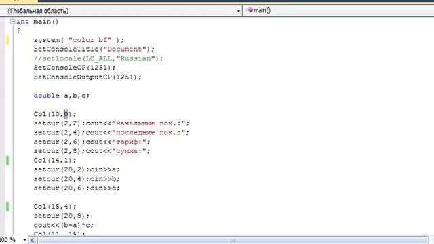Click the commented setlocale line
This screenshot has height=244, width=434.
tap(98, 59)
